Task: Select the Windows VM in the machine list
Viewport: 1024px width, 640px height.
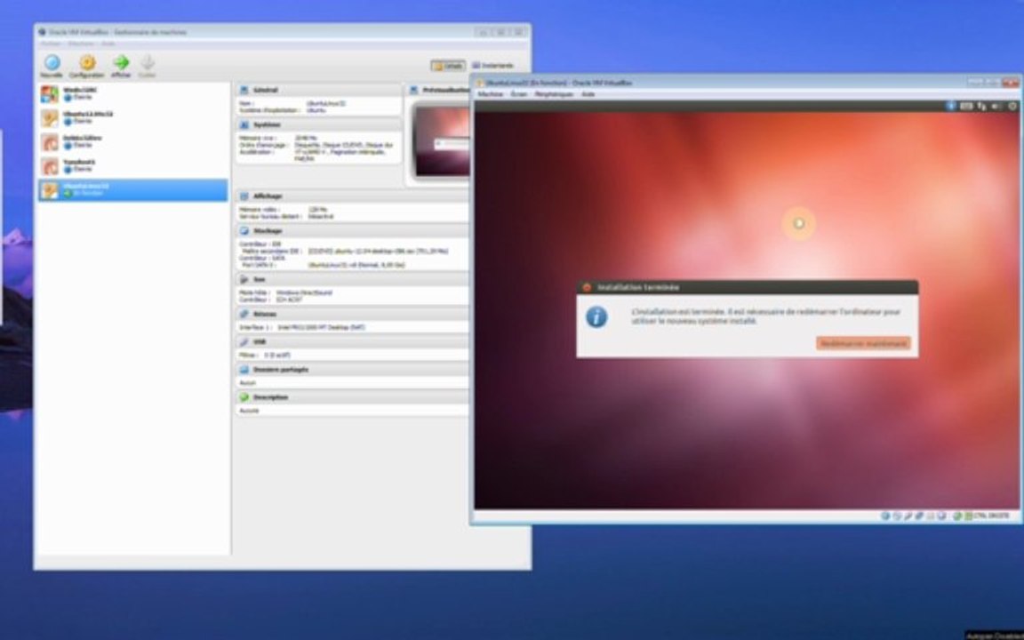Action: click(x=133, y=93)
